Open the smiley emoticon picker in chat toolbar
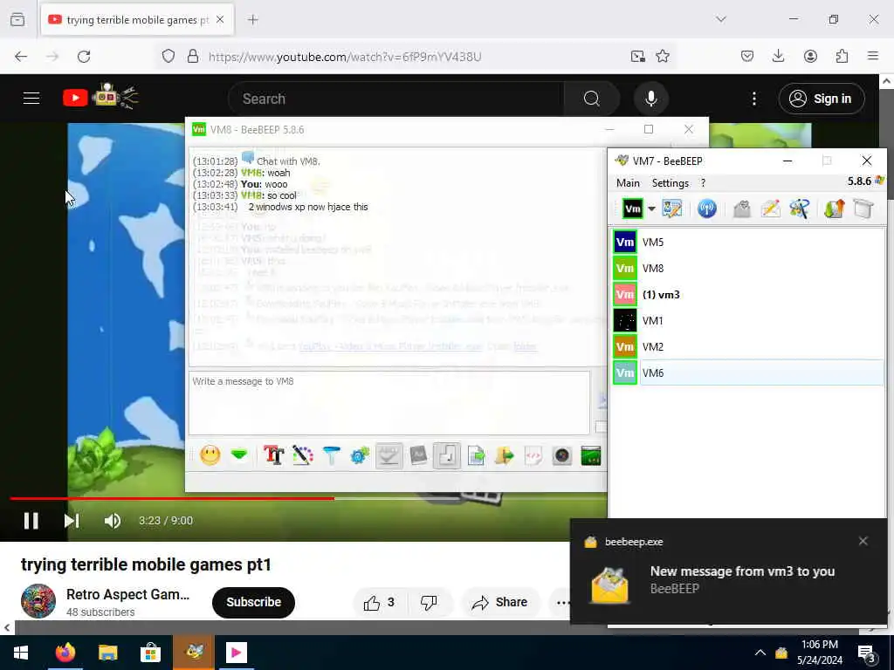Screen dimensions: 894x670 pos(210,455)
